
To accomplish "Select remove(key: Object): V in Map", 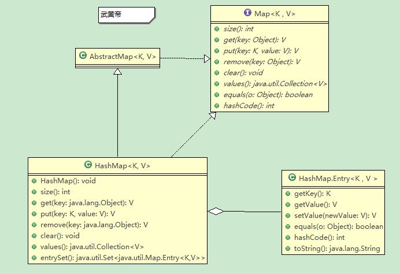I will 262,62.
